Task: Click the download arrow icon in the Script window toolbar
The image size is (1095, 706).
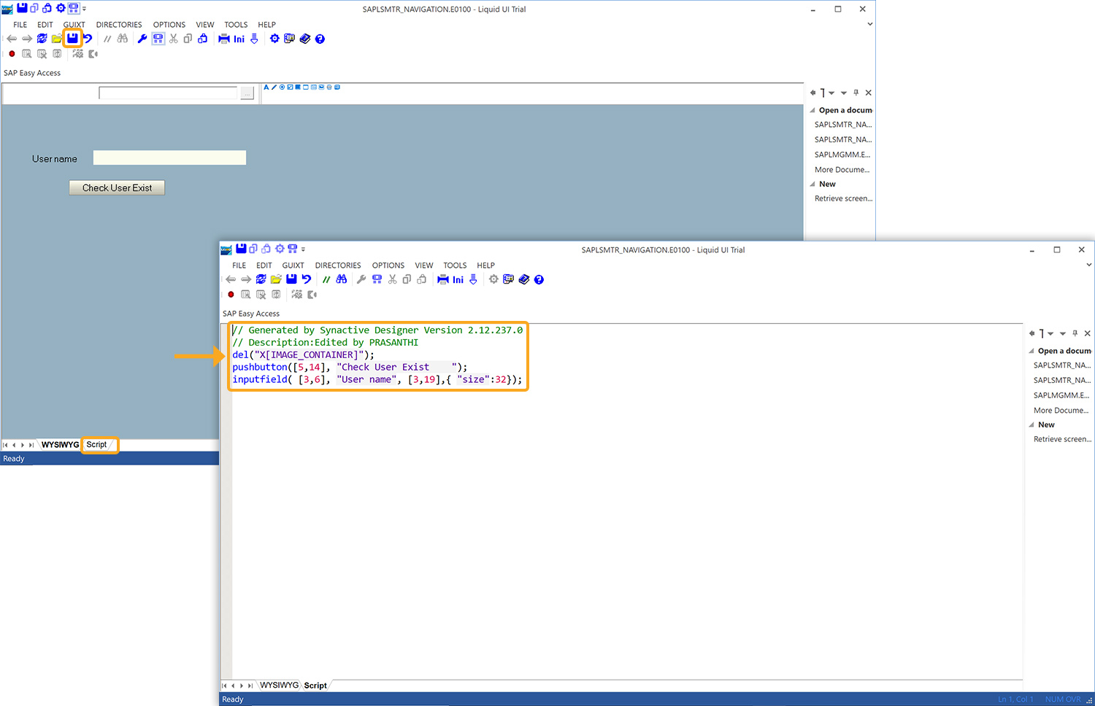Action: click(473, 279)
